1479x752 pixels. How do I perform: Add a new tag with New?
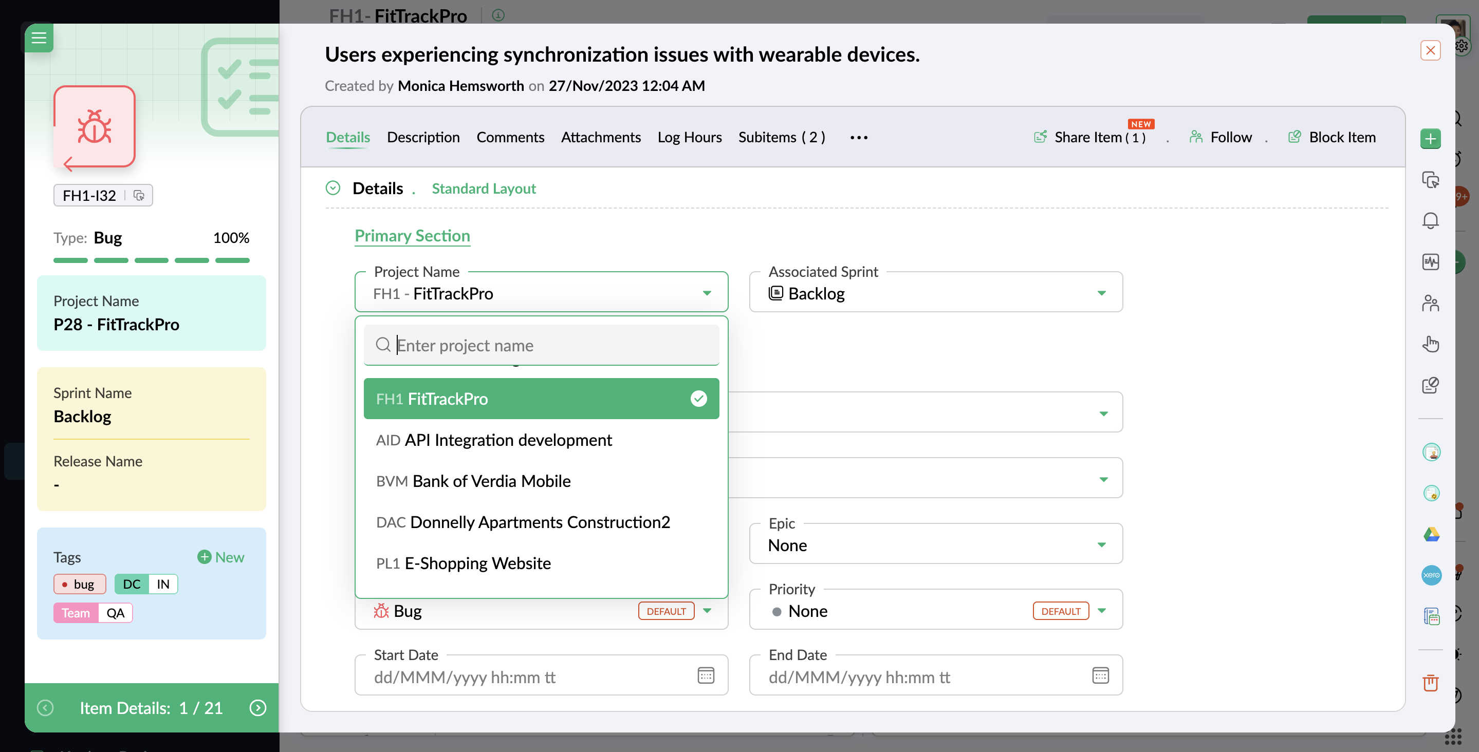221,557
